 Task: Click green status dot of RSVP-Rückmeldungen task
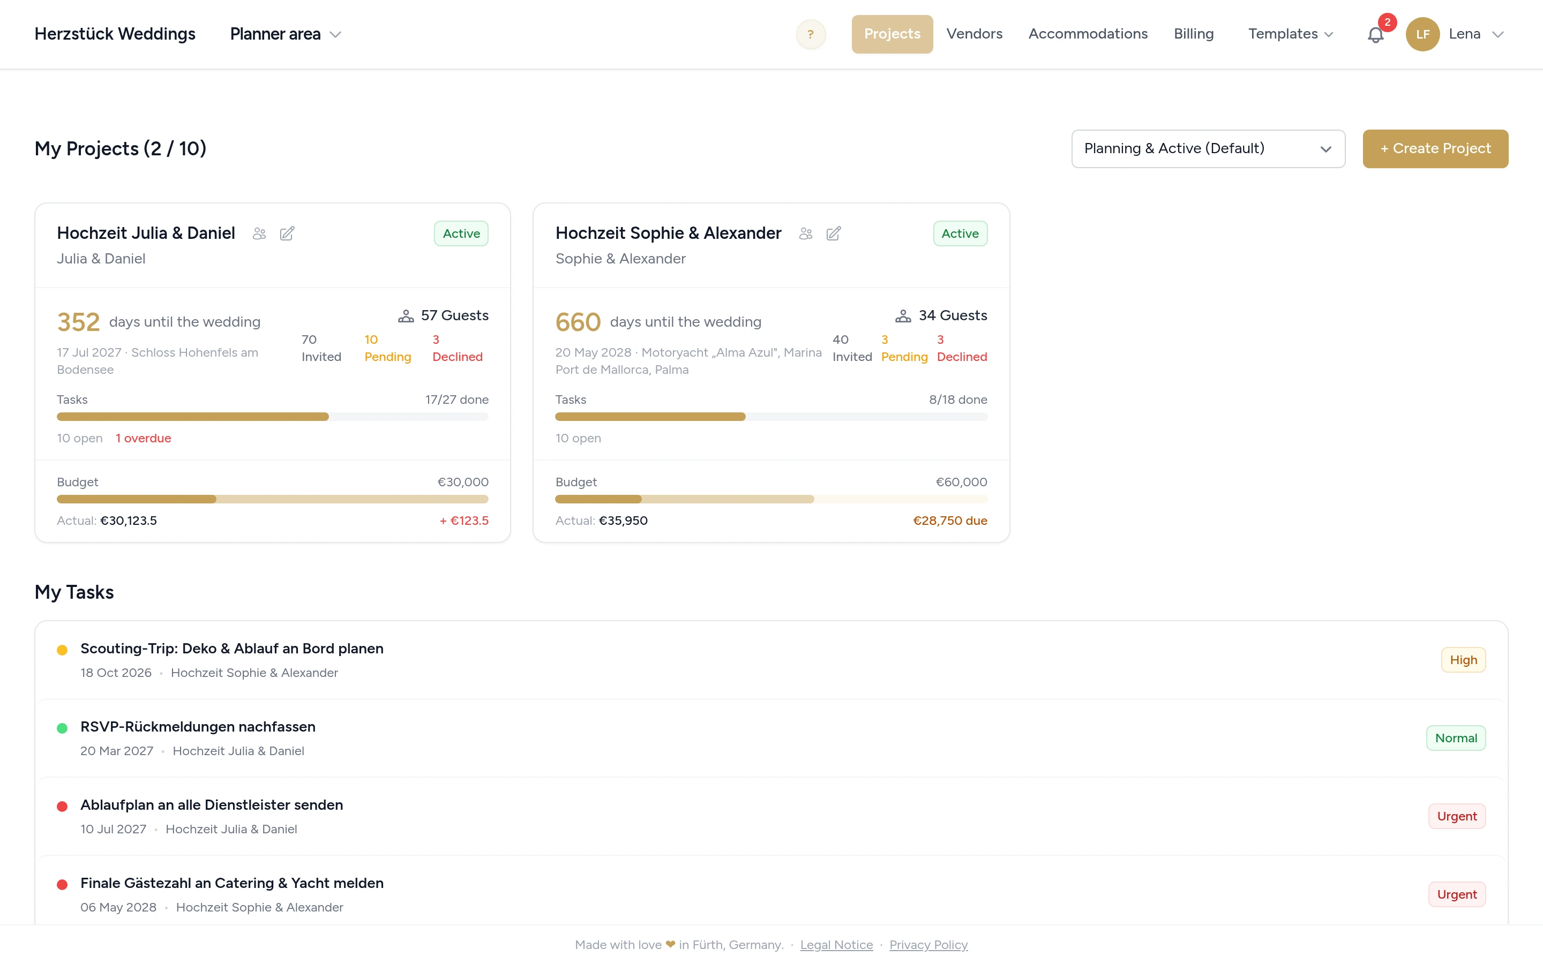62,728
